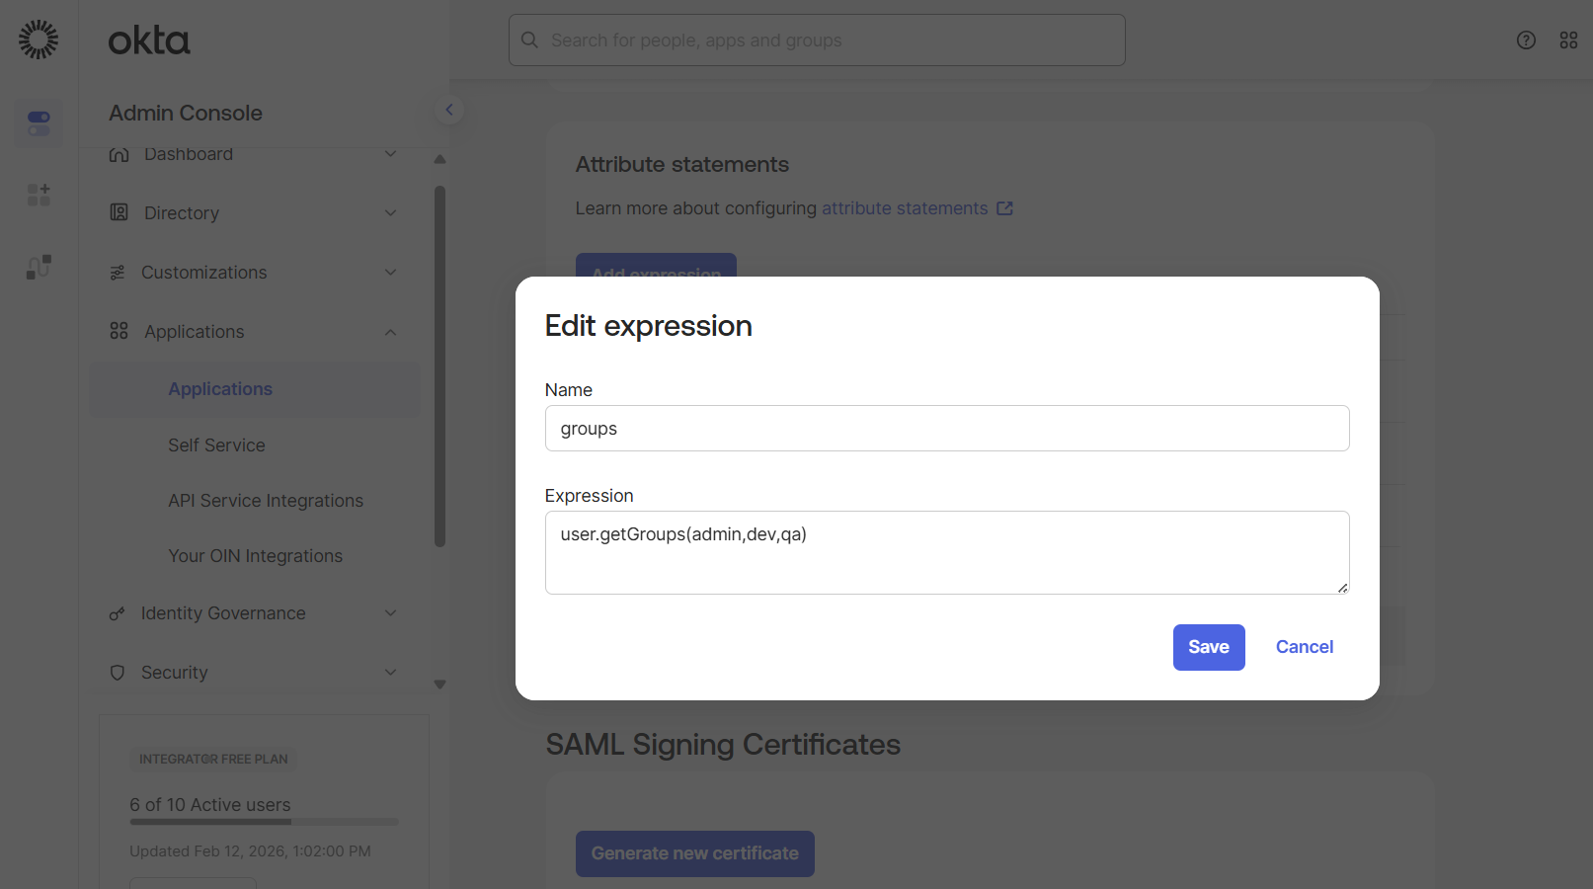Screen dimensions: 1593x889
Task: Open the help question mark icon
Action: [x=1526, y=40]
